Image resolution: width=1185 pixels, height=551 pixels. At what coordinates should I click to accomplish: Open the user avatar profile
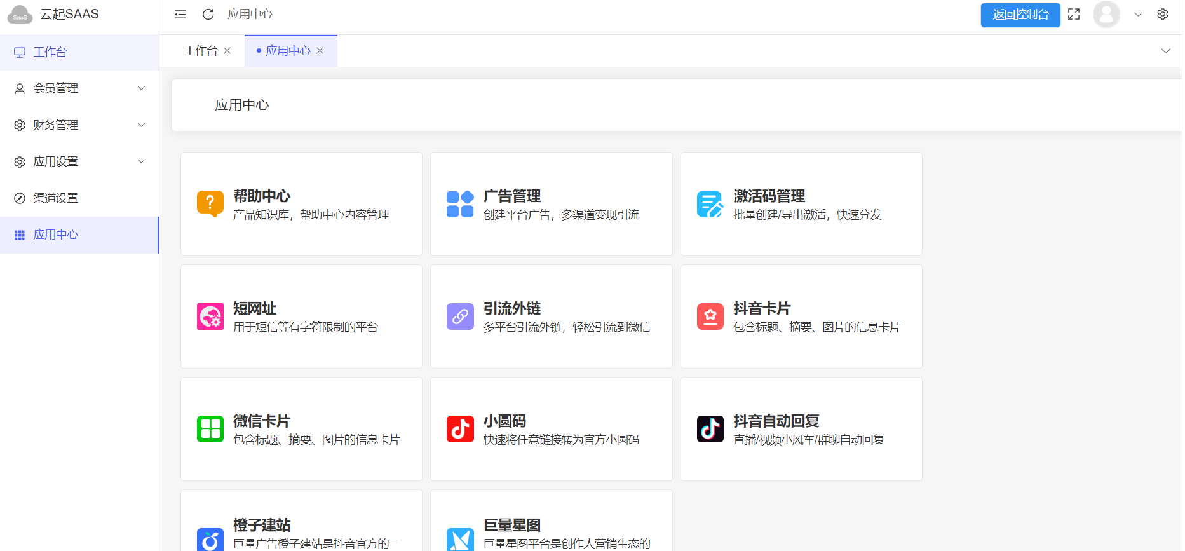(x=1106, y=14)
